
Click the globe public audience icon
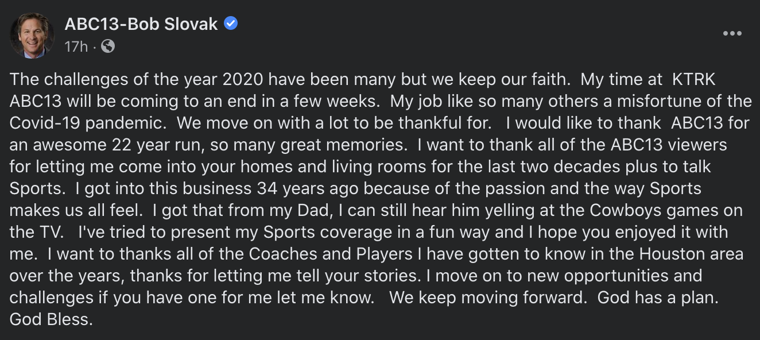click(108, 46)
